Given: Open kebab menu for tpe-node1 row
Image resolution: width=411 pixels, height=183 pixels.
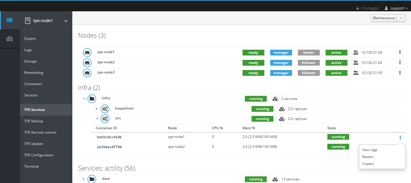Looking at the screenshot, I should (400, 52).
